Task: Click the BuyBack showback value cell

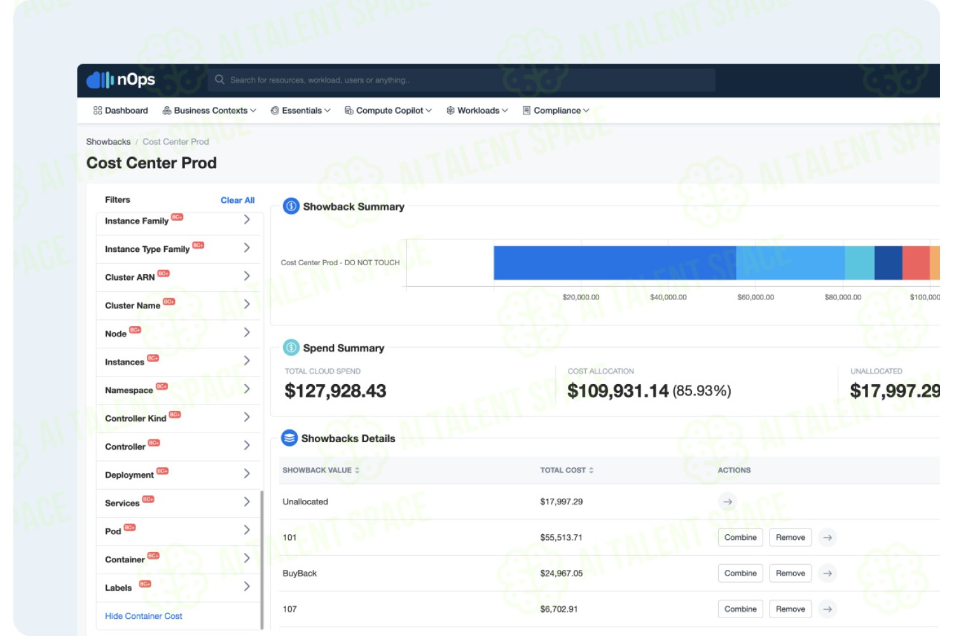Action: click(x=300, y=573)
